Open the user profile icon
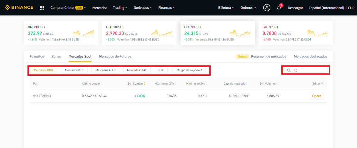357x148 pixels. pyautogui.click(x=267, y=8)
